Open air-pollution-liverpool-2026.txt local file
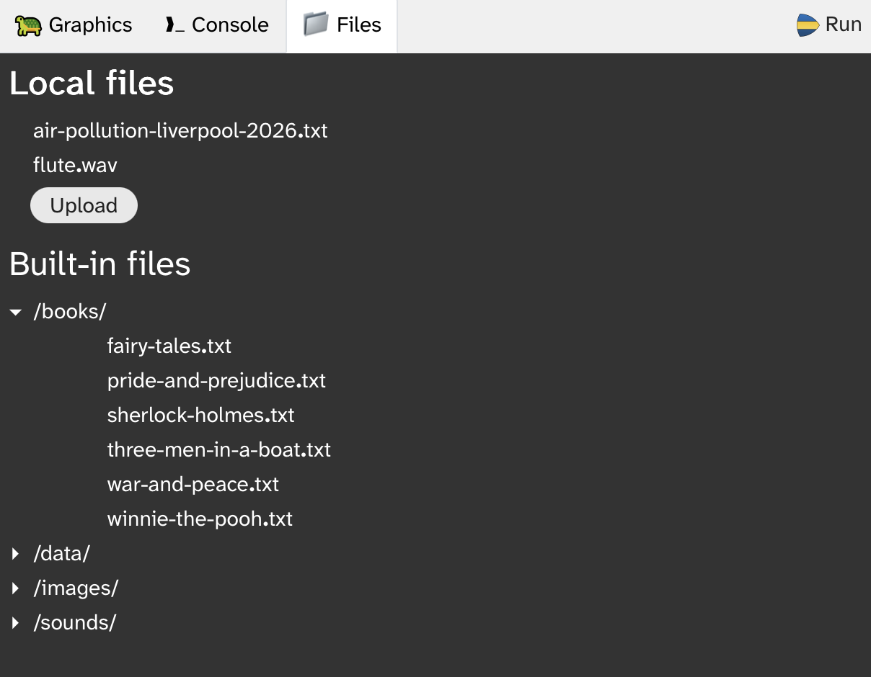 point(180,130)
